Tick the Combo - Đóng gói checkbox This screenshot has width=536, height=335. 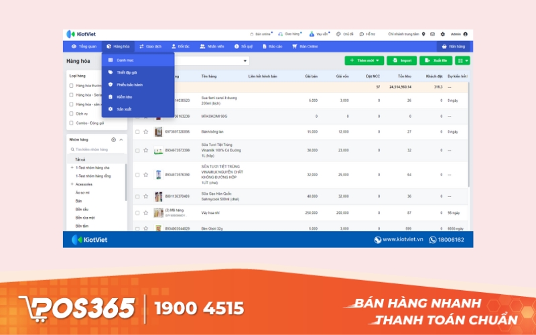click(x=72, y=123)
